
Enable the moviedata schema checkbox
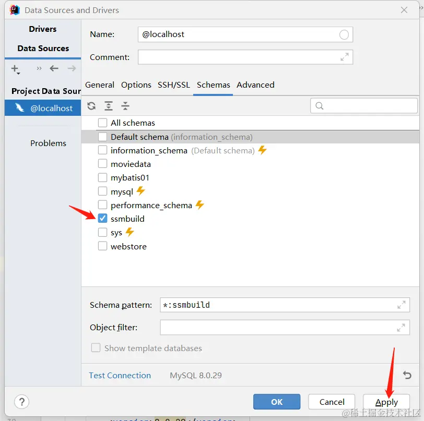pos(103,164)
